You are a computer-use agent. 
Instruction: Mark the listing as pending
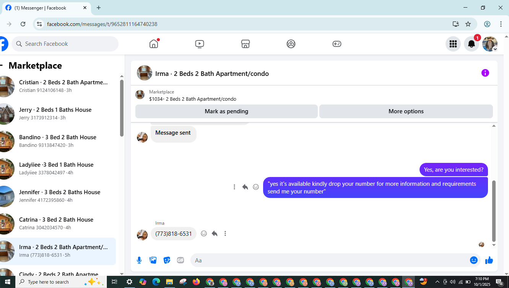pyautogui.click(x=226, y=111)
